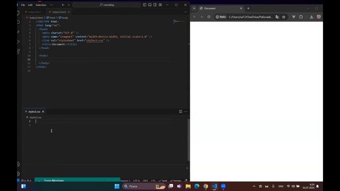
Task: Open the Extensions view in the activity bar
Action: pos(19,51)
